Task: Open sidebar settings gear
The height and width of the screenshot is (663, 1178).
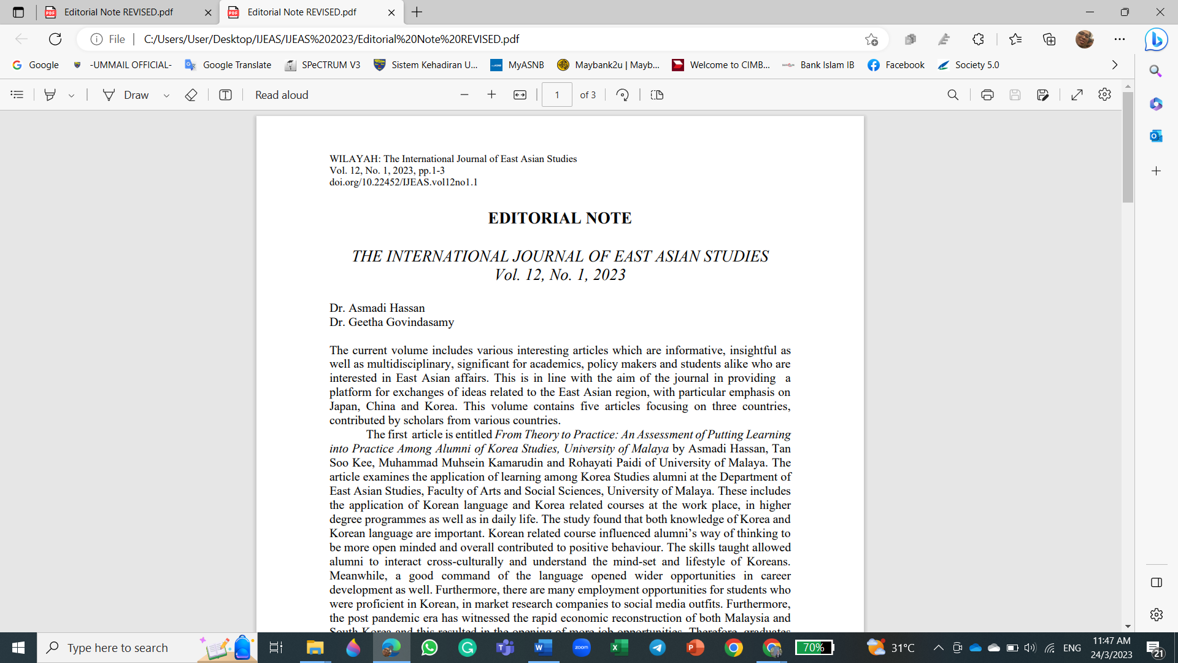Action: 1157,615
